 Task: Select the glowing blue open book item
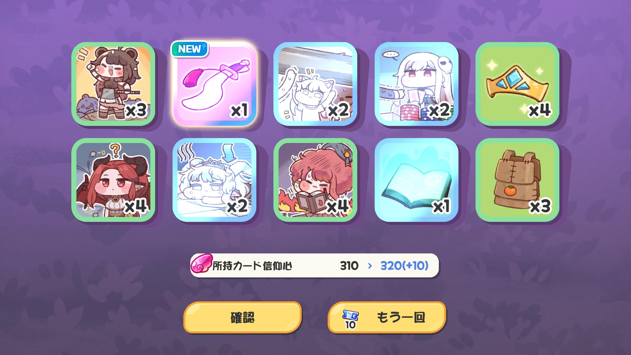416,180
